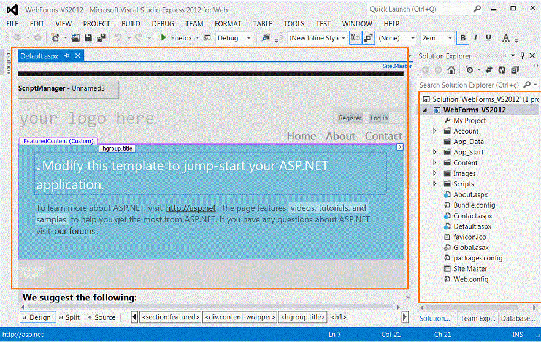Click the Navigate Backward toolbar icon
The width and height of the screenshot is (541, 342).
[x=17, y=37]
